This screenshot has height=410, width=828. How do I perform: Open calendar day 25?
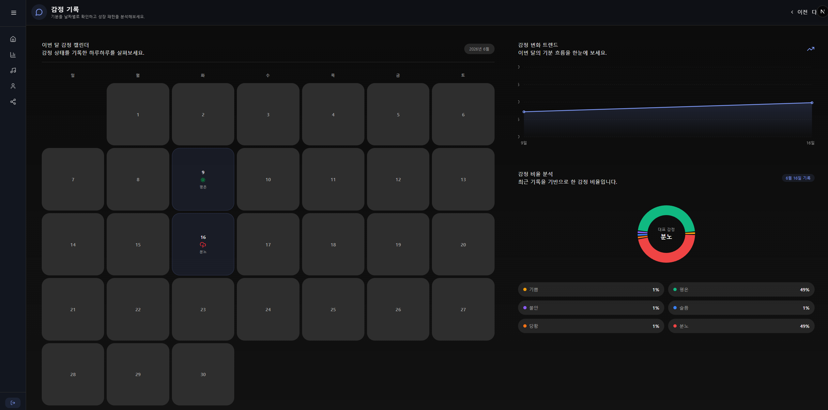[x=333, y=309]
